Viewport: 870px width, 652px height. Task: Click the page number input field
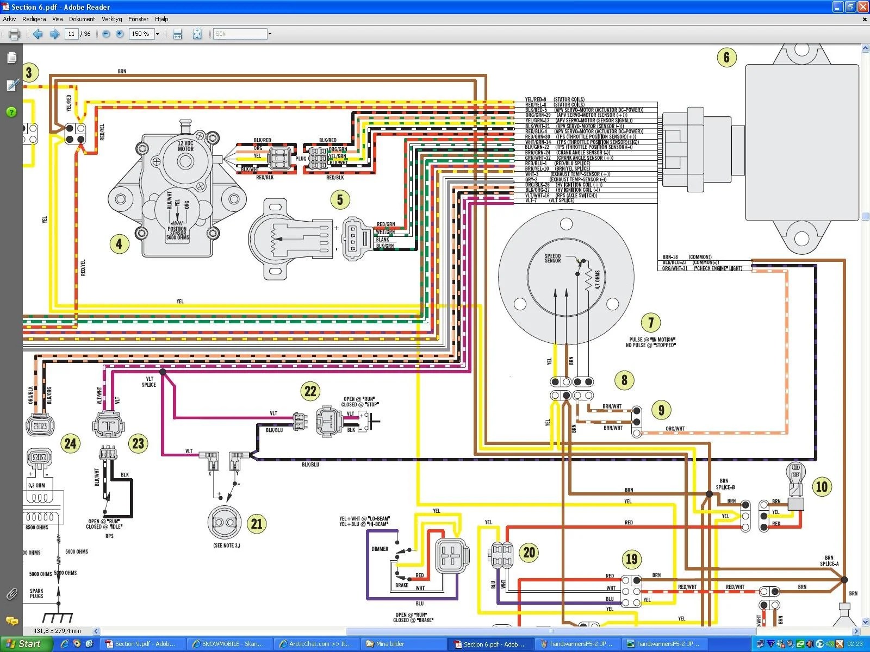point(71,34)
